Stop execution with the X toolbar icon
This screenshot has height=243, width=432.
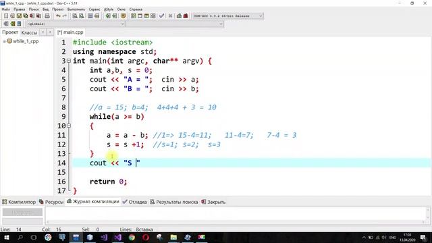click(170, 16)
